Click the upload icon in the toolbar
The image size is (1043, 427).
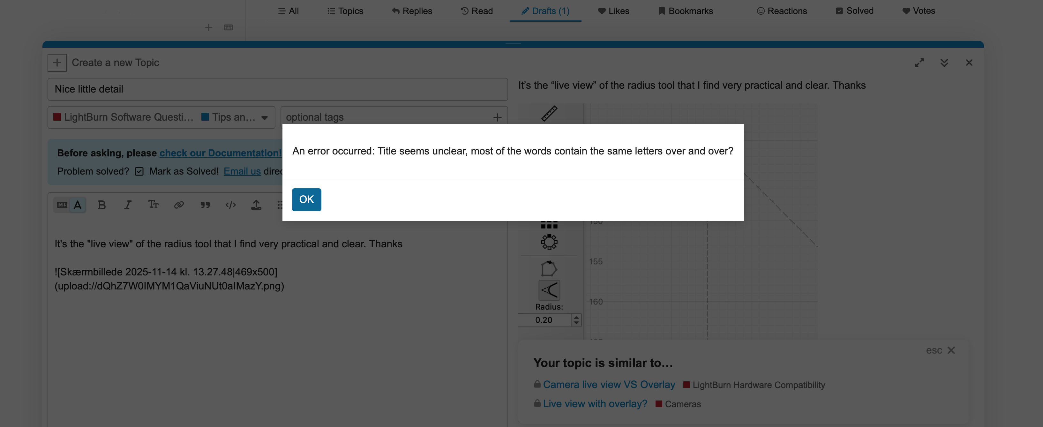click(256, 205)
